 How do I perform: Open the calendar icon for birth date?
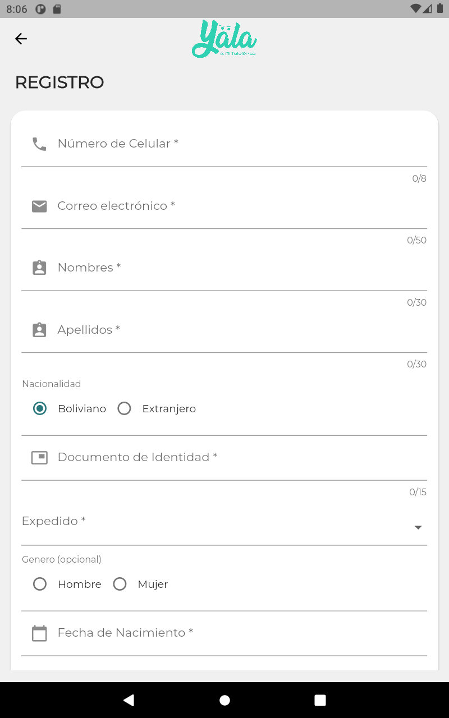click(39, 633)
